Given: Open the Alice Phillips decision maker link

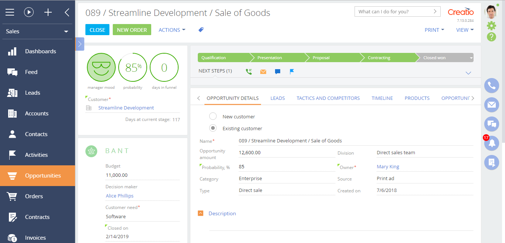Looking at the screenshot, I should [119, 196].
